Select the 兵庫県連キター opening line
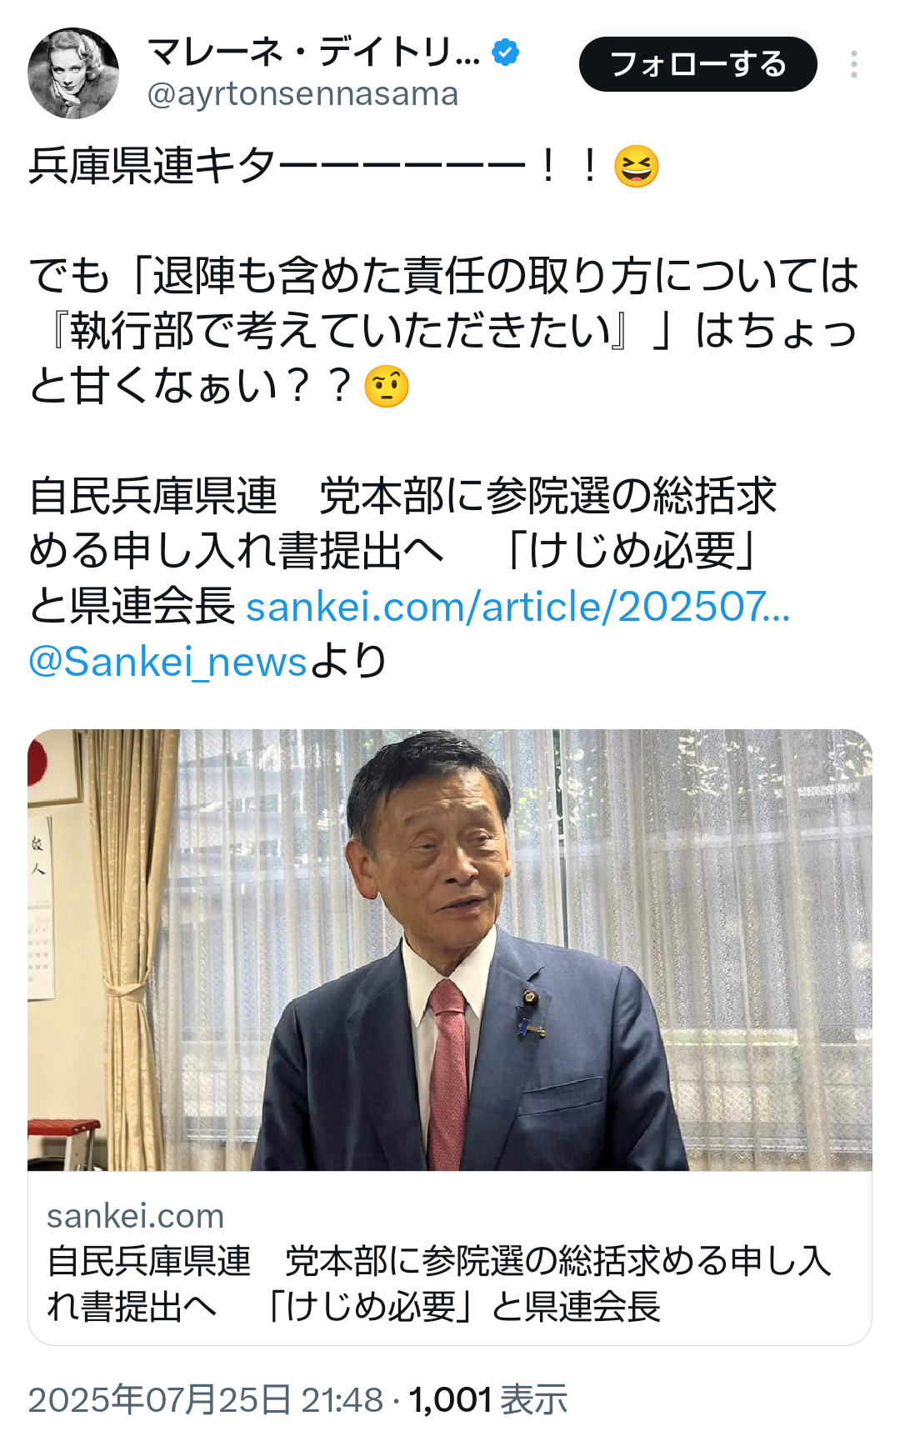Image resolution: width=900 pixels, height=1441 pixels. (x=344, y=166)
